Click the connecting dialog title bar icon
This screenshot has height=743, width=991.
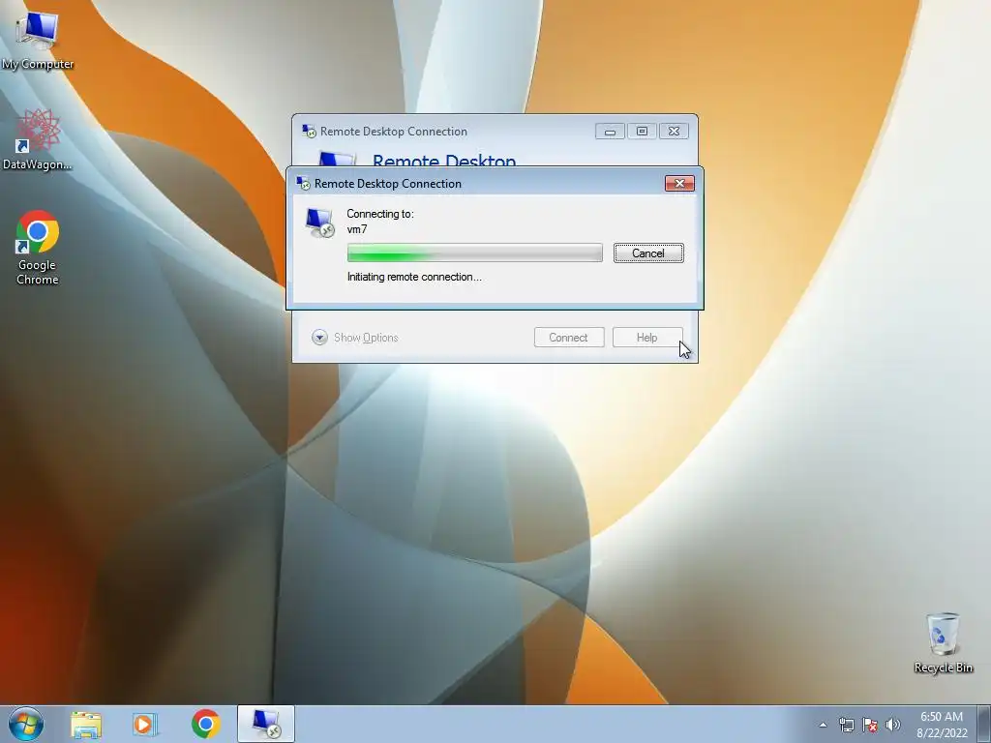coord(303,183)
